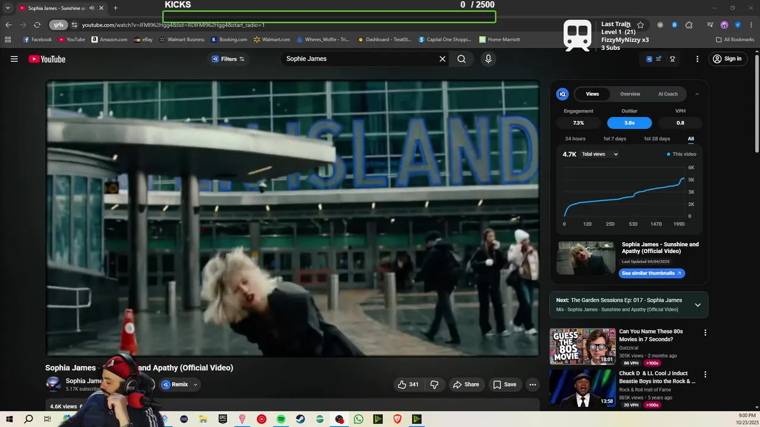Go to the YouTube home logo
The height and width of the screenshot is (427, 760).
[47, 59]
